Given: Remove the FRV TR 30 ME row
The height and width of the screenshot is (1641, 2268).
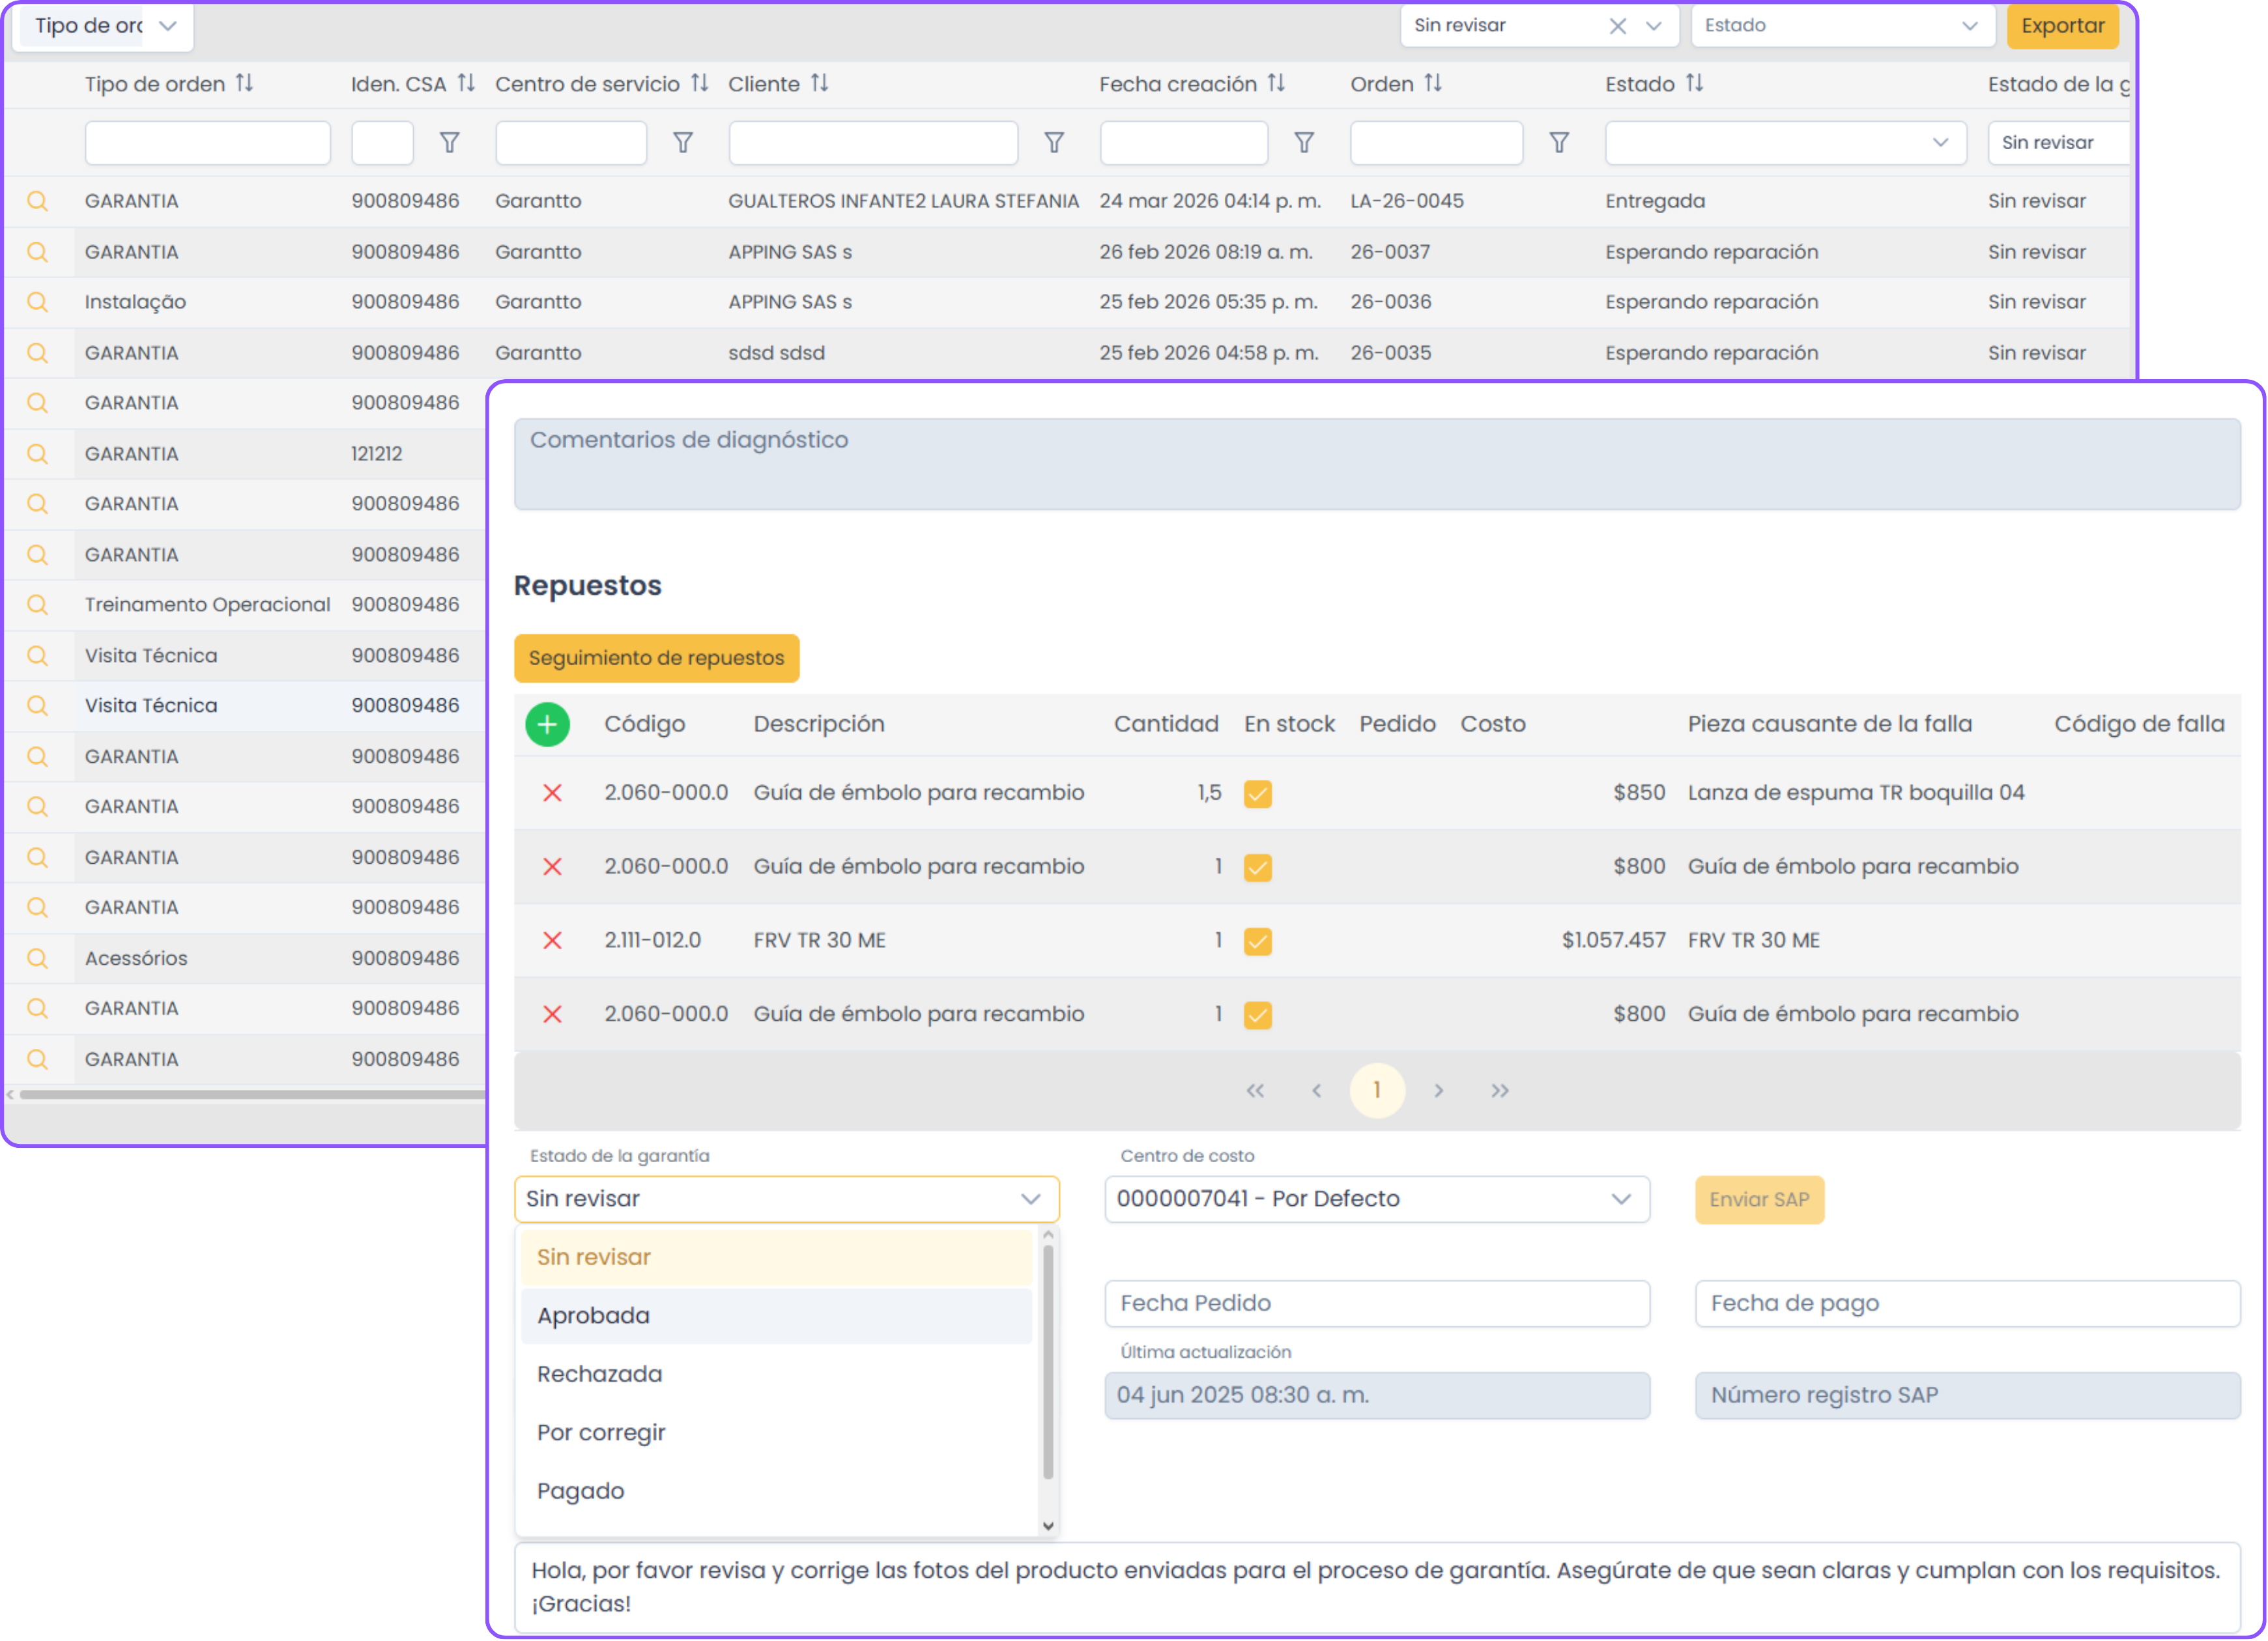Looking at the screenshot, I should (552, 940).
